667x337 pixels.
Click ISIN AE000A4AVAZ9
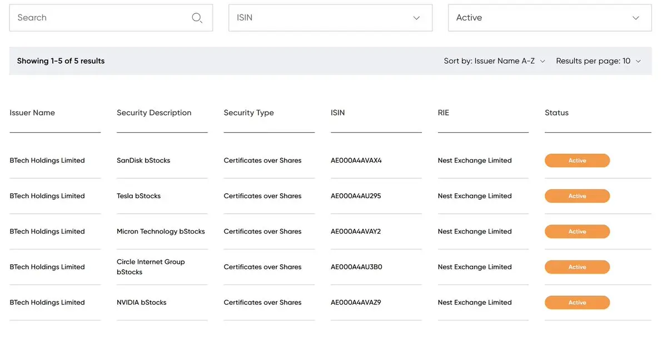point(356,303)
